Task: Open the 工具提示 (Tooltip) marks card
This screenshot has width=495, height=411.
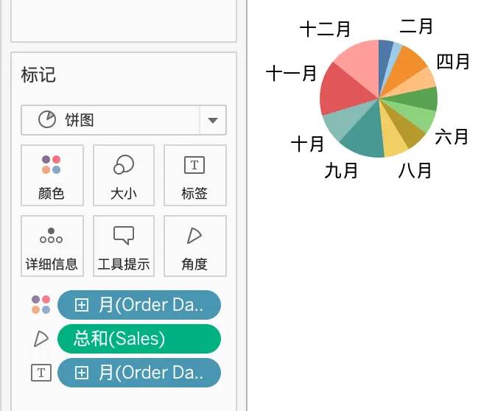Action: pos(124,246)
